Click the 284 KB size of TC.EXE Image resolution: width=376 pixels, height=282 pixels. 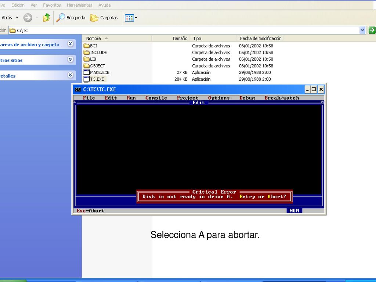[181, 79]
